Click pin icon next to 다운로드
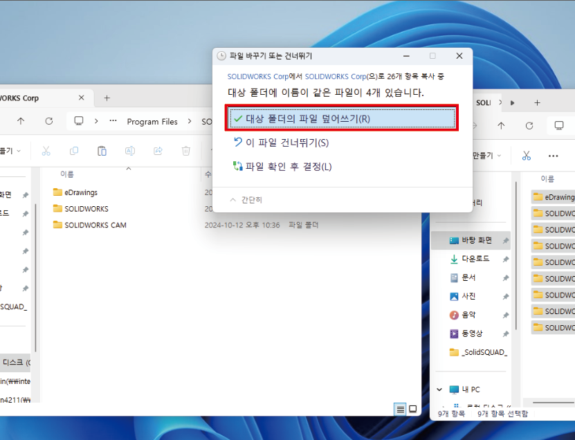The width and height of the screenshot is (575, 440). pos(506,259)
